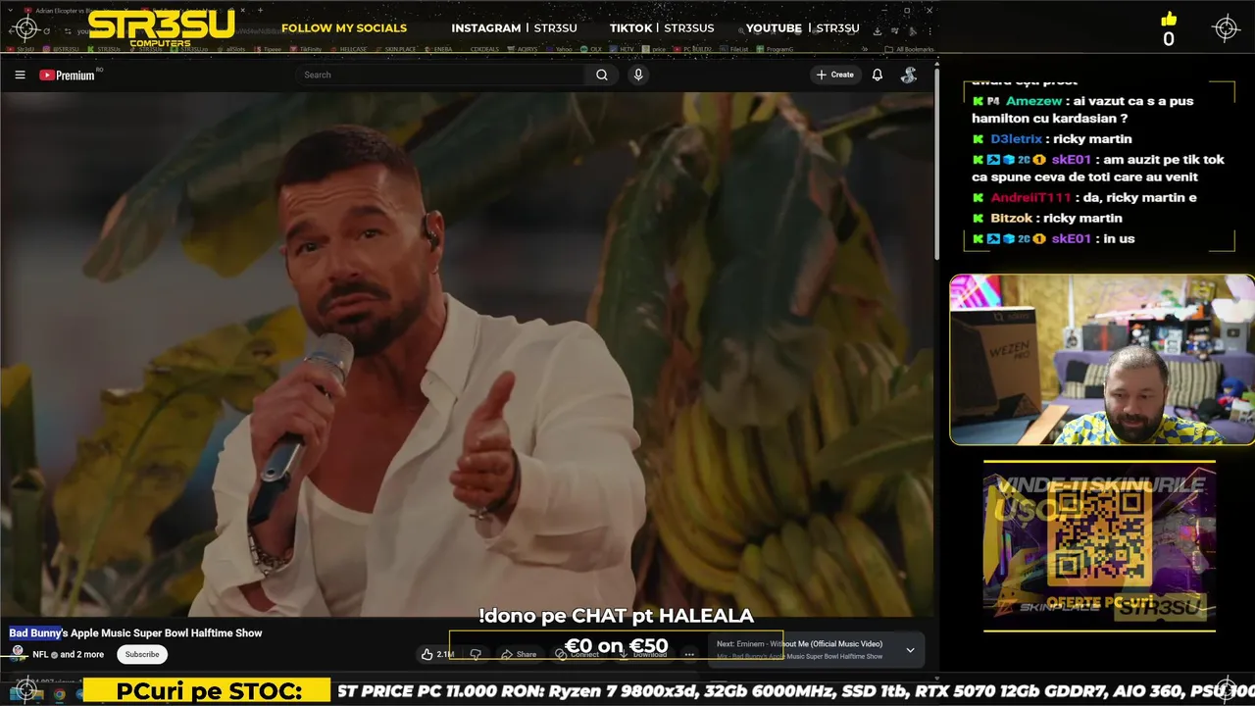Click video title 'Apple Music Super Bowl Halftime Show'
This screenshot has height=706, width=1255.
tap(167, 633)
